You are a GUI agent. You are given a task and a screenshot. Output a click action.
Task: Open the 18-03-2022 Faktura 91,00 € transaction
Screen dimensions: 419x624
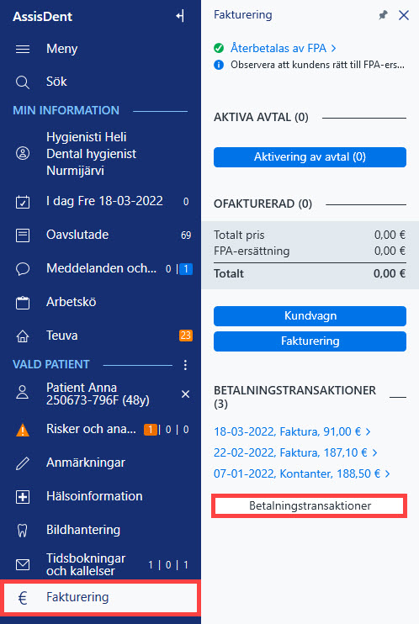[x=292, y=431]
